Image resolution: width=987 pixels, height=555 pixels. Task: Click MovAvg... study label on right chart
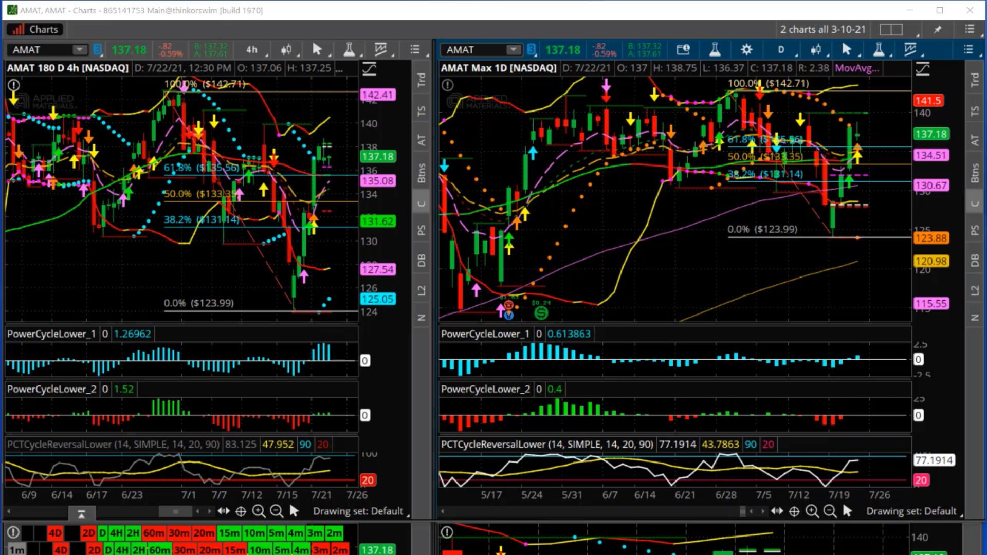coord(857,68)
